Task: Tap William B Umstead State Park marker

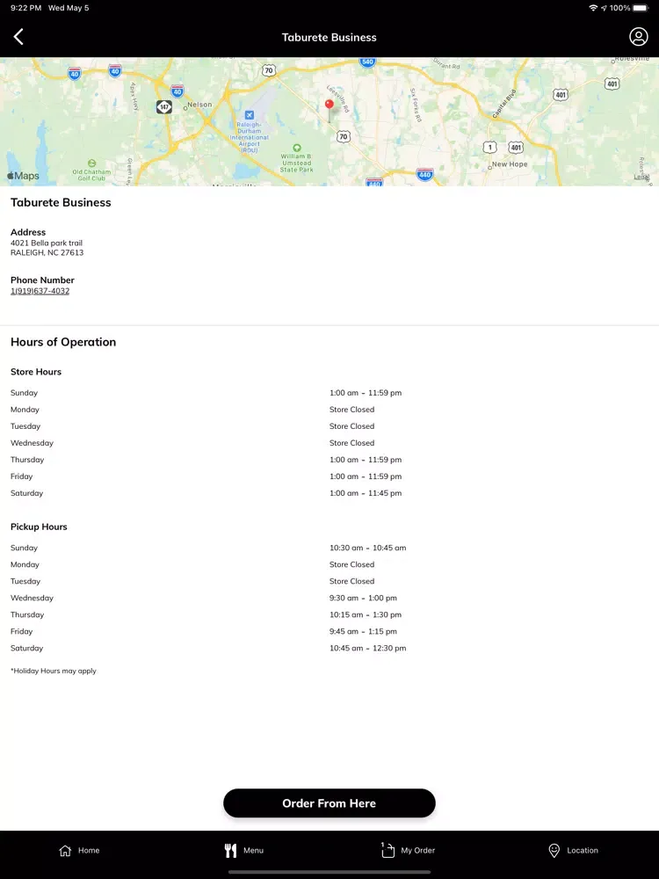Action: 297,148
